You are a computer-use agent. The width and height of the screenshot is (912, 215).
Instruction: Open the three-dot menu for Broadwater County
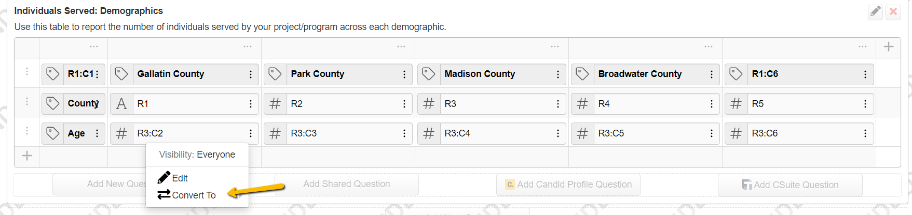pos(712,74)
